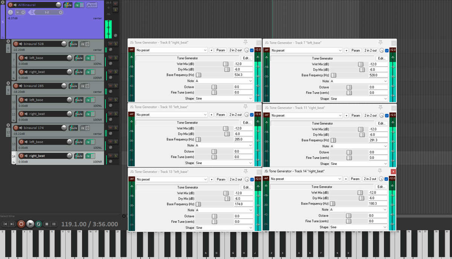Add preset with plus button in Track 10 window

[x=211, y=115]
